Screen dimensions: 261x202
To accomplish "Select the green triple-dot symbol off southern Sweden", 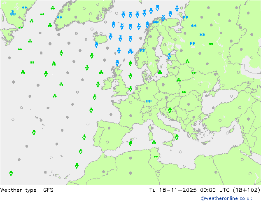I will (160, 72).
